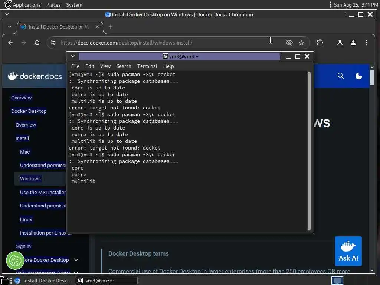Click the clock Sun Aug 25, 3:11 PM

pos(356,5)
